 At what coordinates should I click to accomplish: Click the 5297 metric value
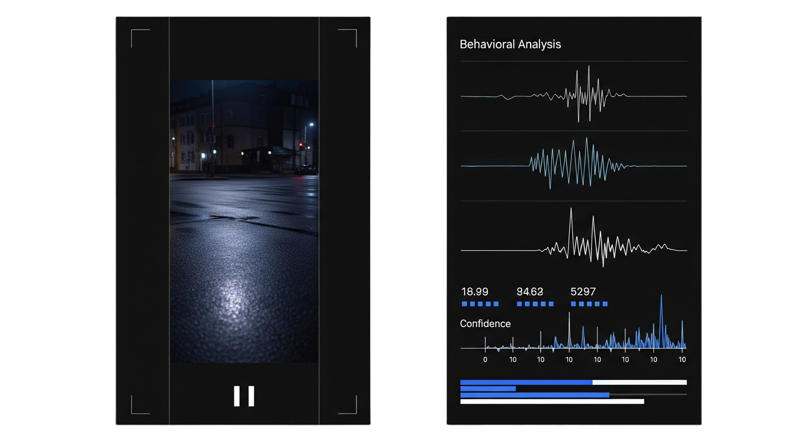click(x=583, y=291)
